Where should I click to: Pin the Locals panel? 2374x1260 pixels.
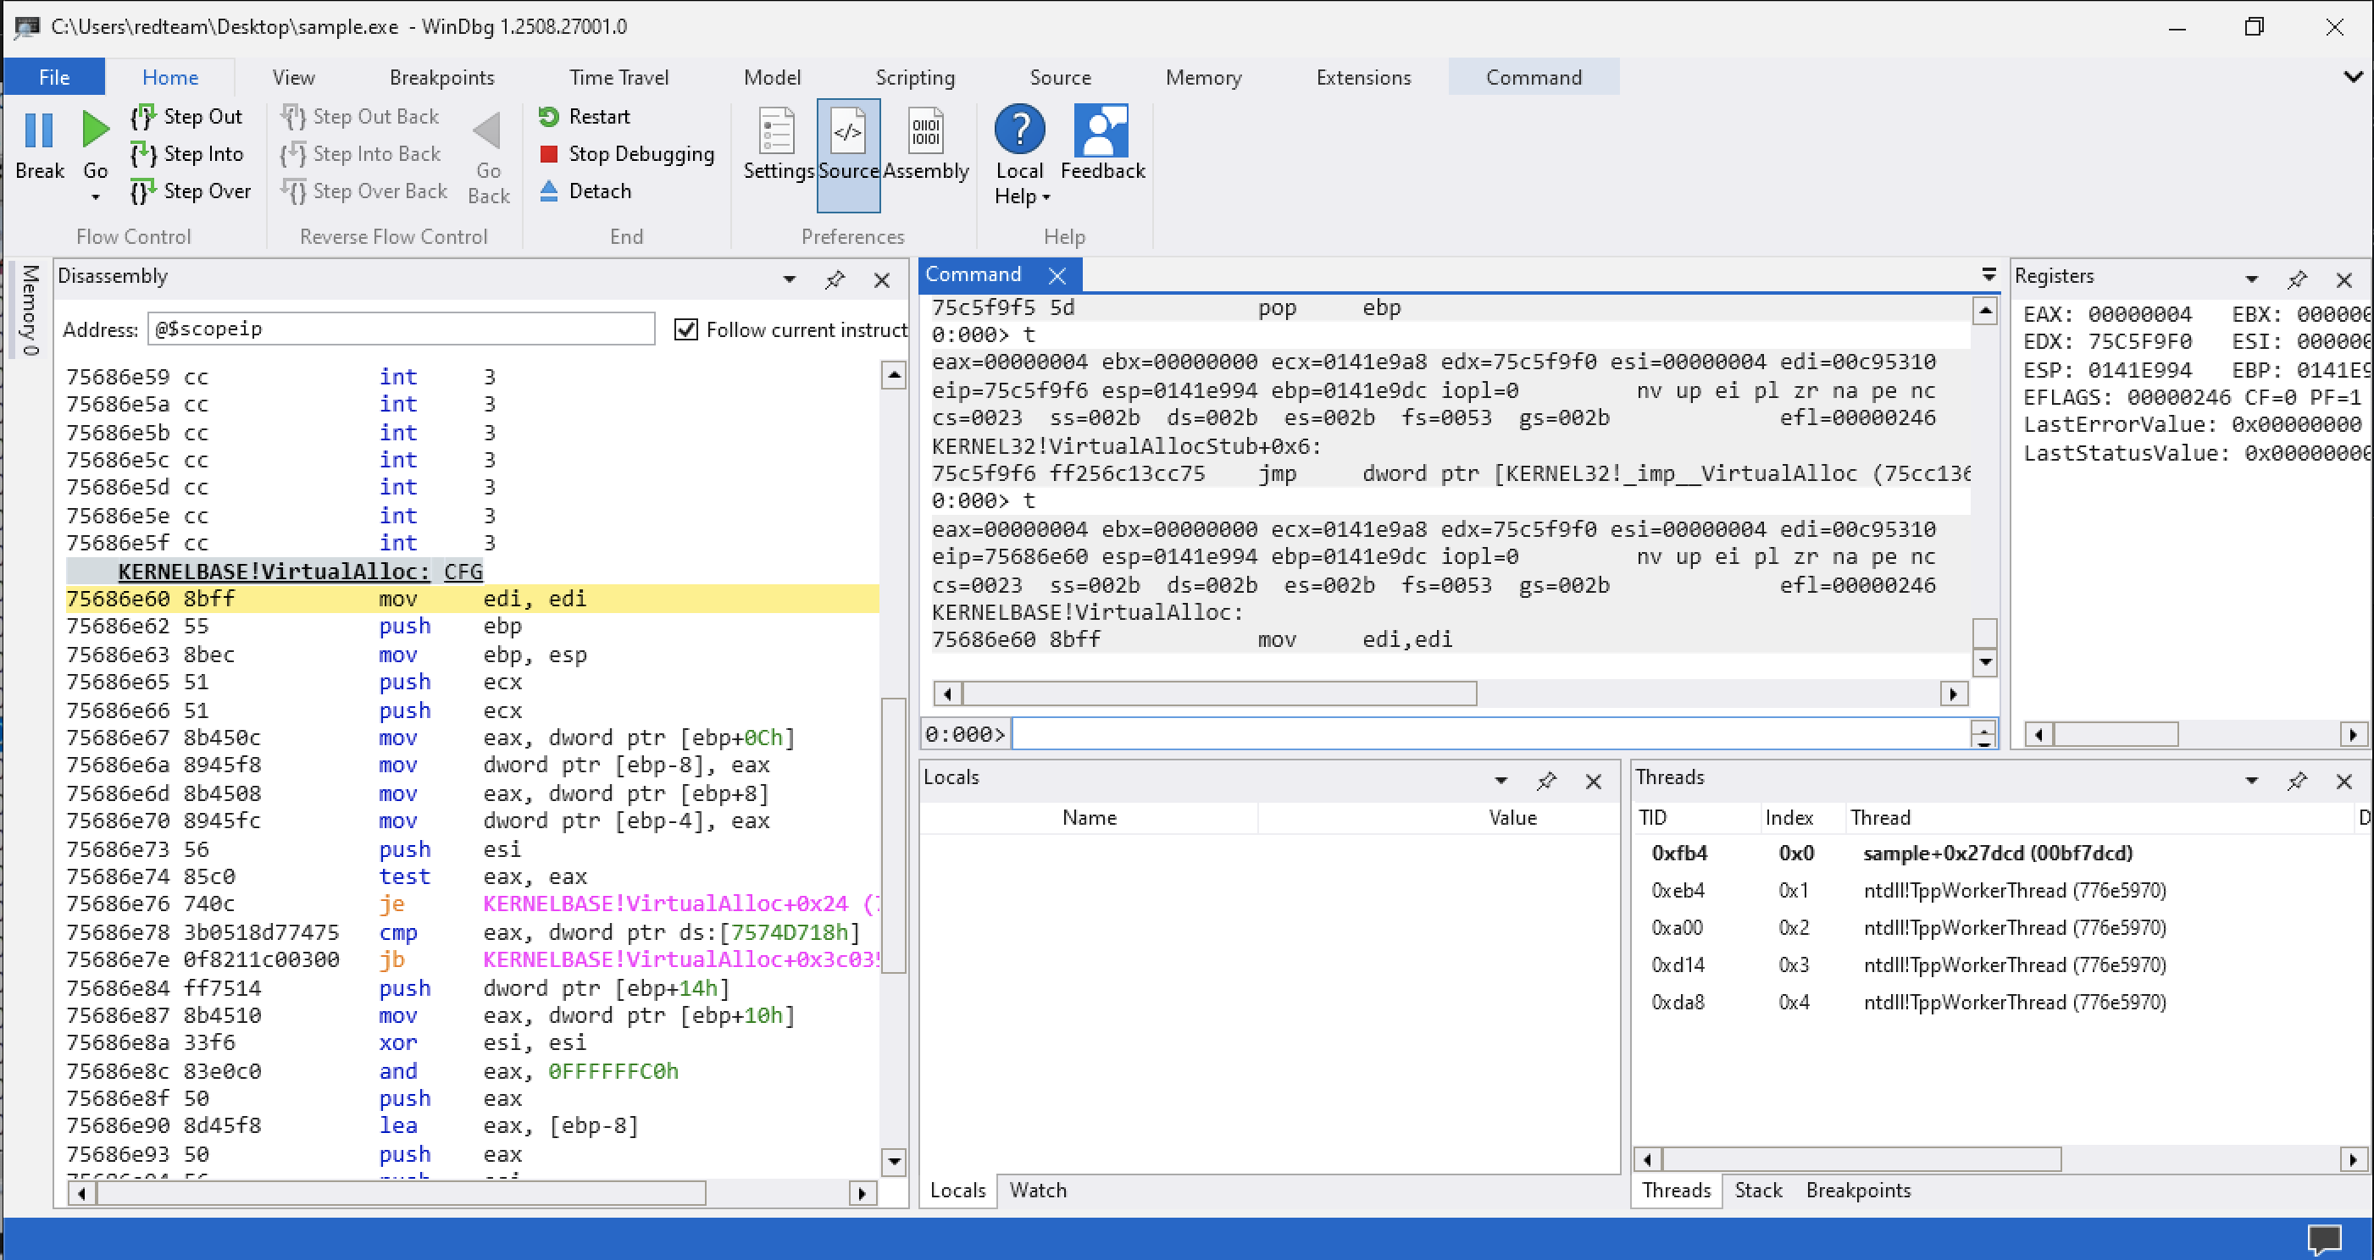coord(1546,781)
